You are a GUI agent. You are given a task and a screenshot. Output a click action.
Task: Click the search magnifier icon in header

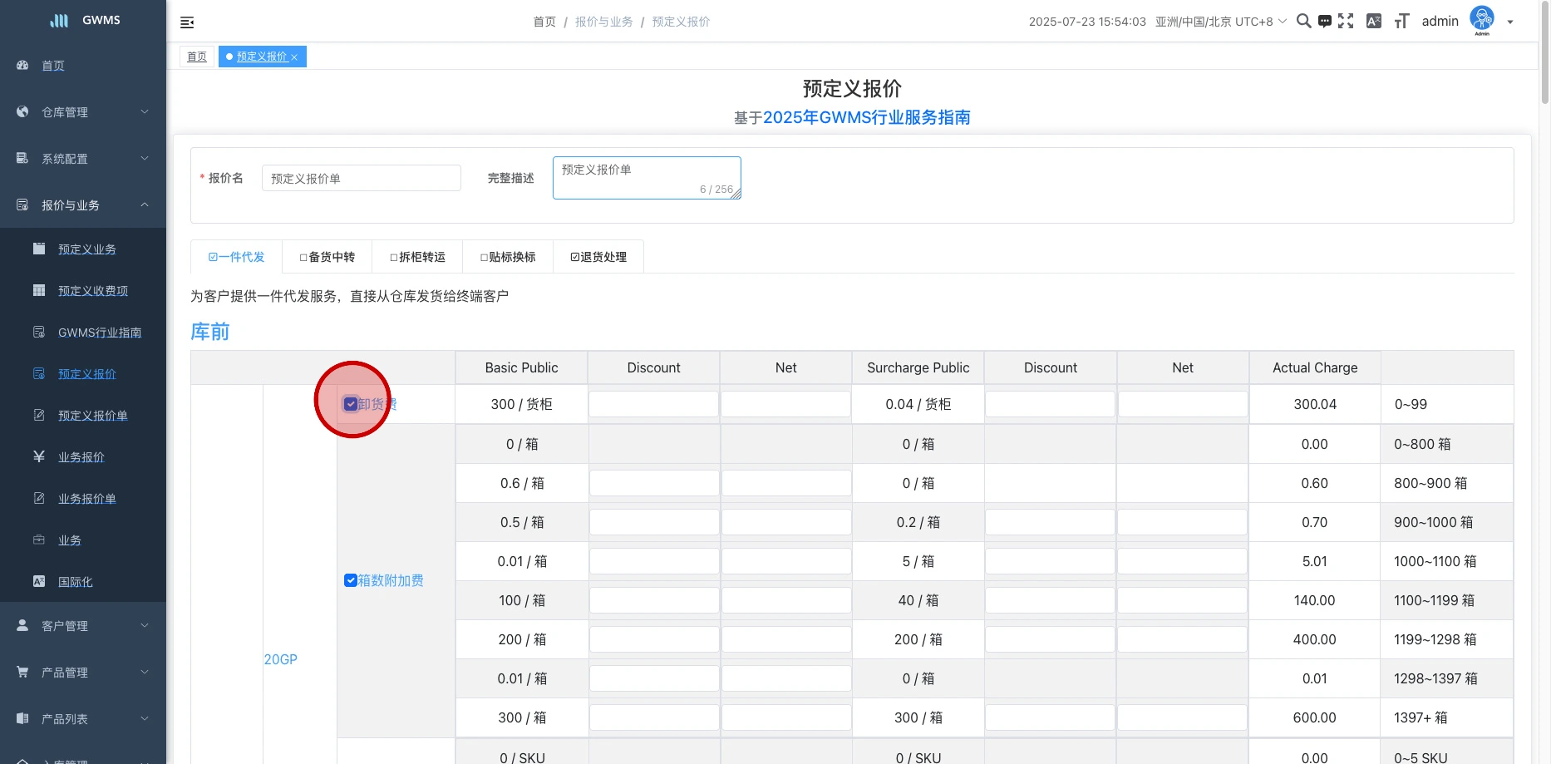click(x=1303, y=22)
